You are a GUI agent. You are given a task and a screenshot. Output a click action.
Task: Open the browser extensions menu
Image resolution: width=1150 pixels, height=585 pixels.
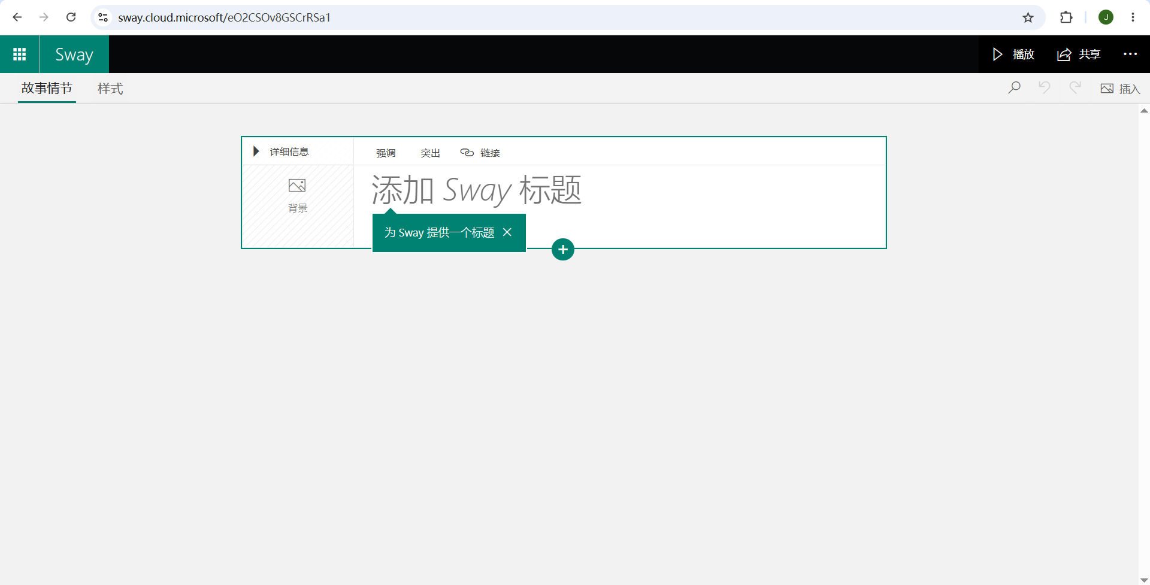click(x=1066, y=17)
